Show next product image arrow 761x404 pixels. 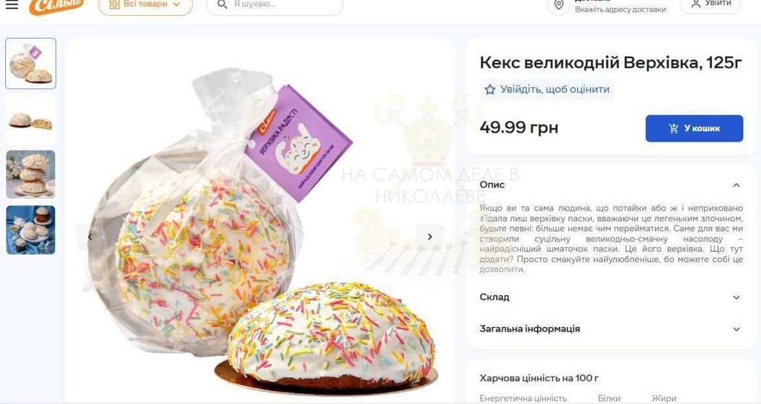pyautogui.click(x=429, y=237)
